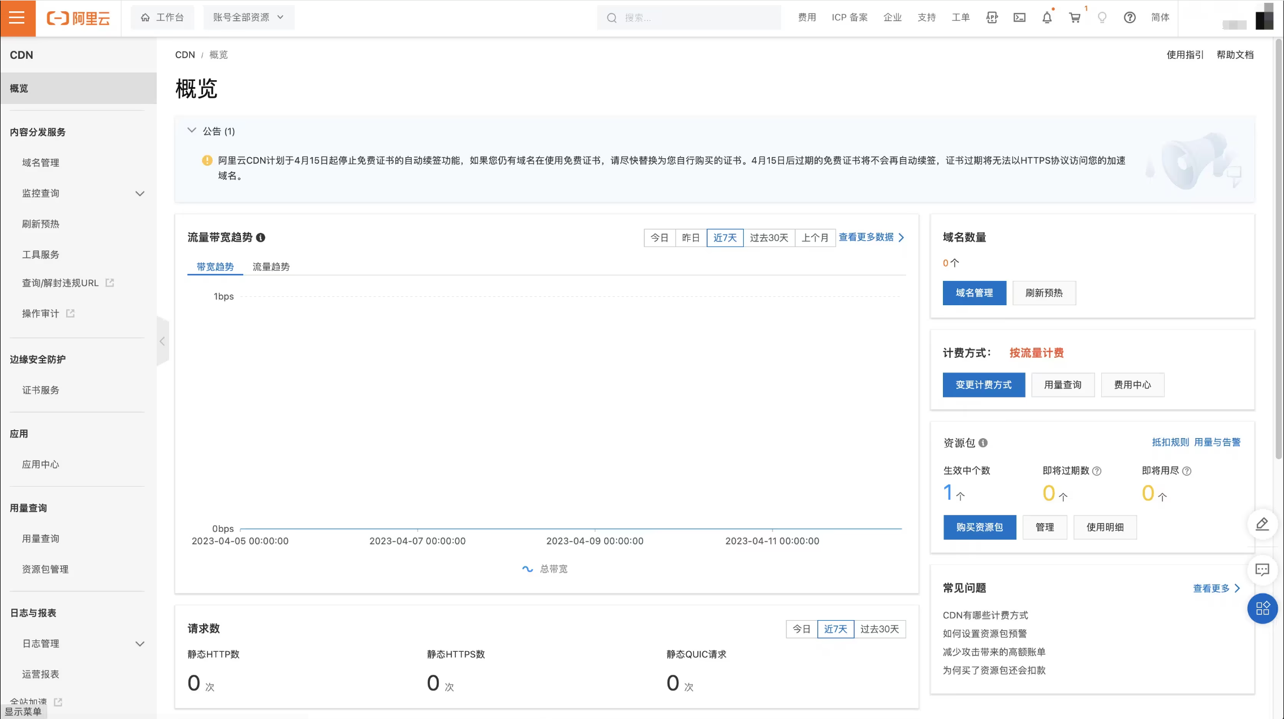Expand the 监控查询 sidebar submenu

click(140, 193)
